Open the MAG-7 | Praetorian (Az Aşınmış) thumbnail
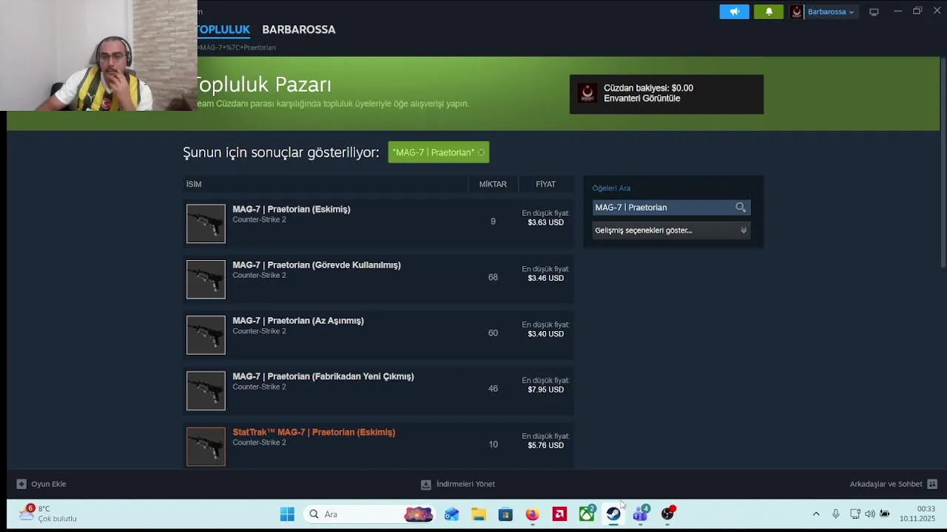Viewport: 947px width, 532px height. coord(206,335)
